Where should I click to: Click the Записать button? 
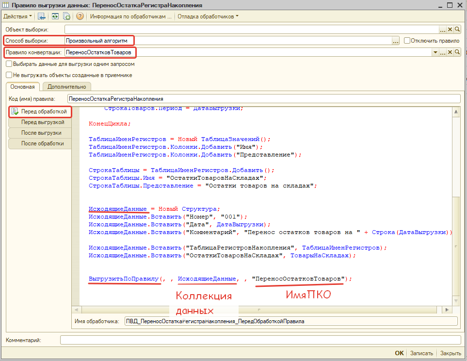pyautogui.click(x=421, y=353)
